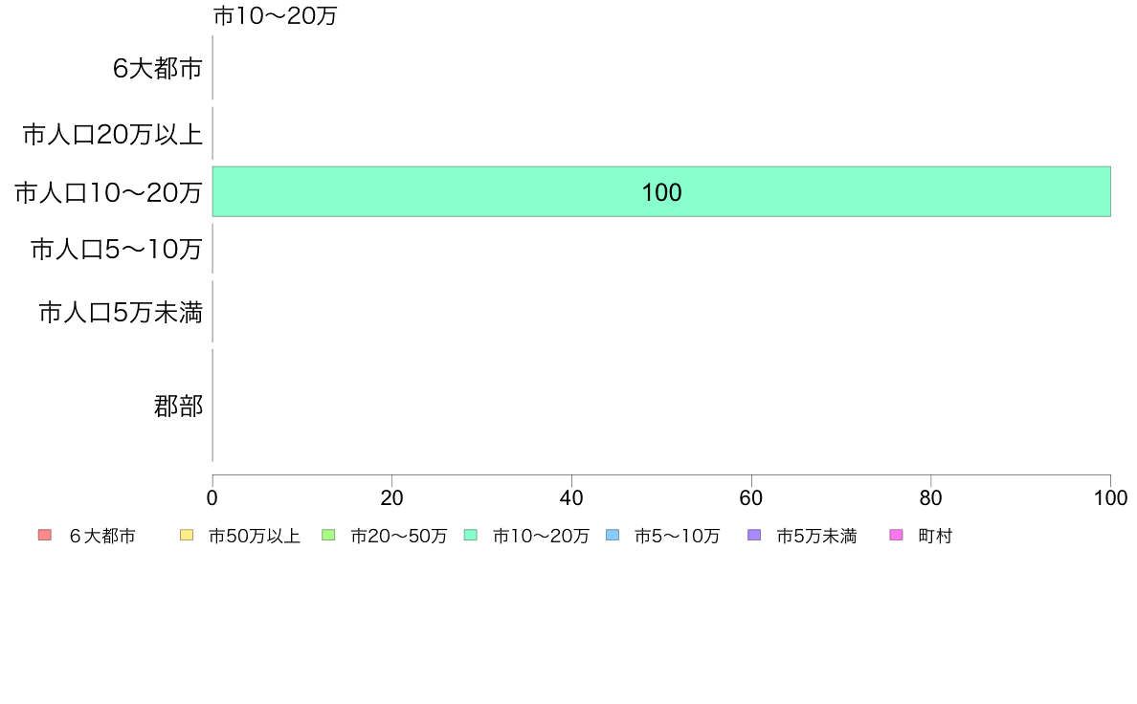Click the 市人口5万未満 axis label

click(121, 313)
